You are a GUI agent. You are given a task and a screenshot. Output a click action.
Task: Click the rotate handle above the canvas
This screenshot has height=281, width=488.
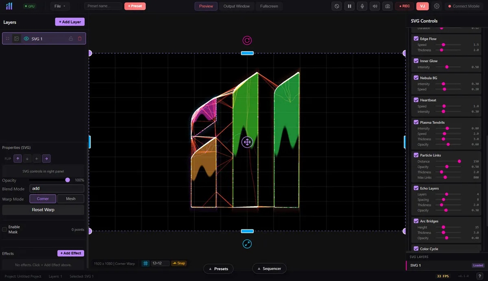click(247, 40)
